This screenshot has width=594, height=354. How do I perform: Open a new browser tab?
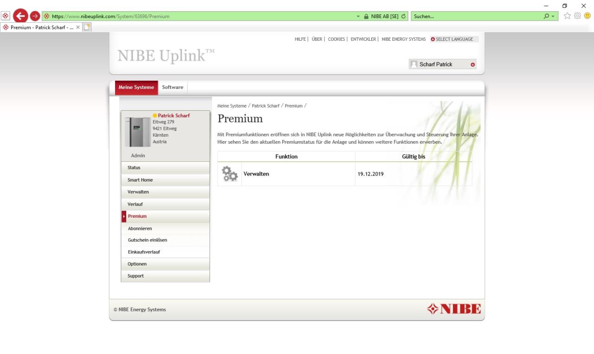tap(87, 27)
